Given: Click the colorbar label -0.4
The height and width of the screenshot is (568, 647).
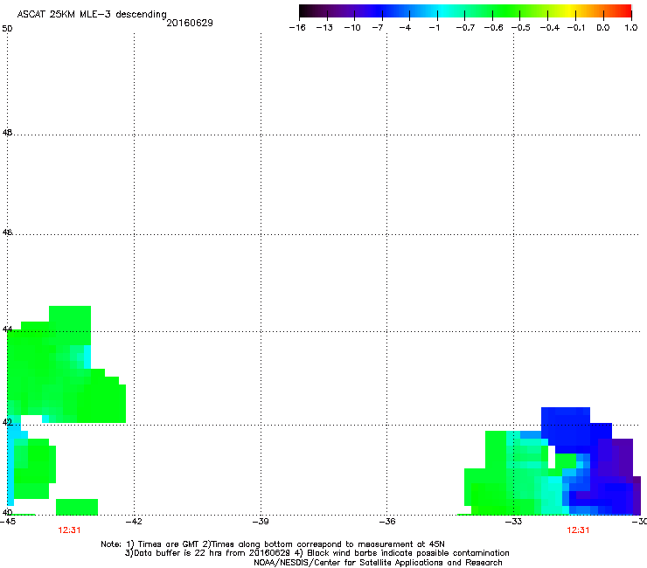Looking at the screenshot, I should (550, 28).
